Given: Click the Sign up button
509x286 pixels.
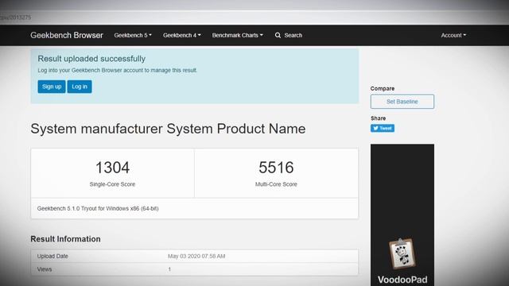Looking at the screenshot, I should 52,87.
